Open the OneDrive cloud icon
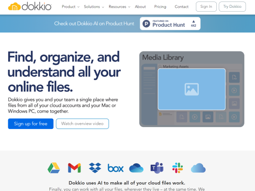 click(x=136, y=168)
